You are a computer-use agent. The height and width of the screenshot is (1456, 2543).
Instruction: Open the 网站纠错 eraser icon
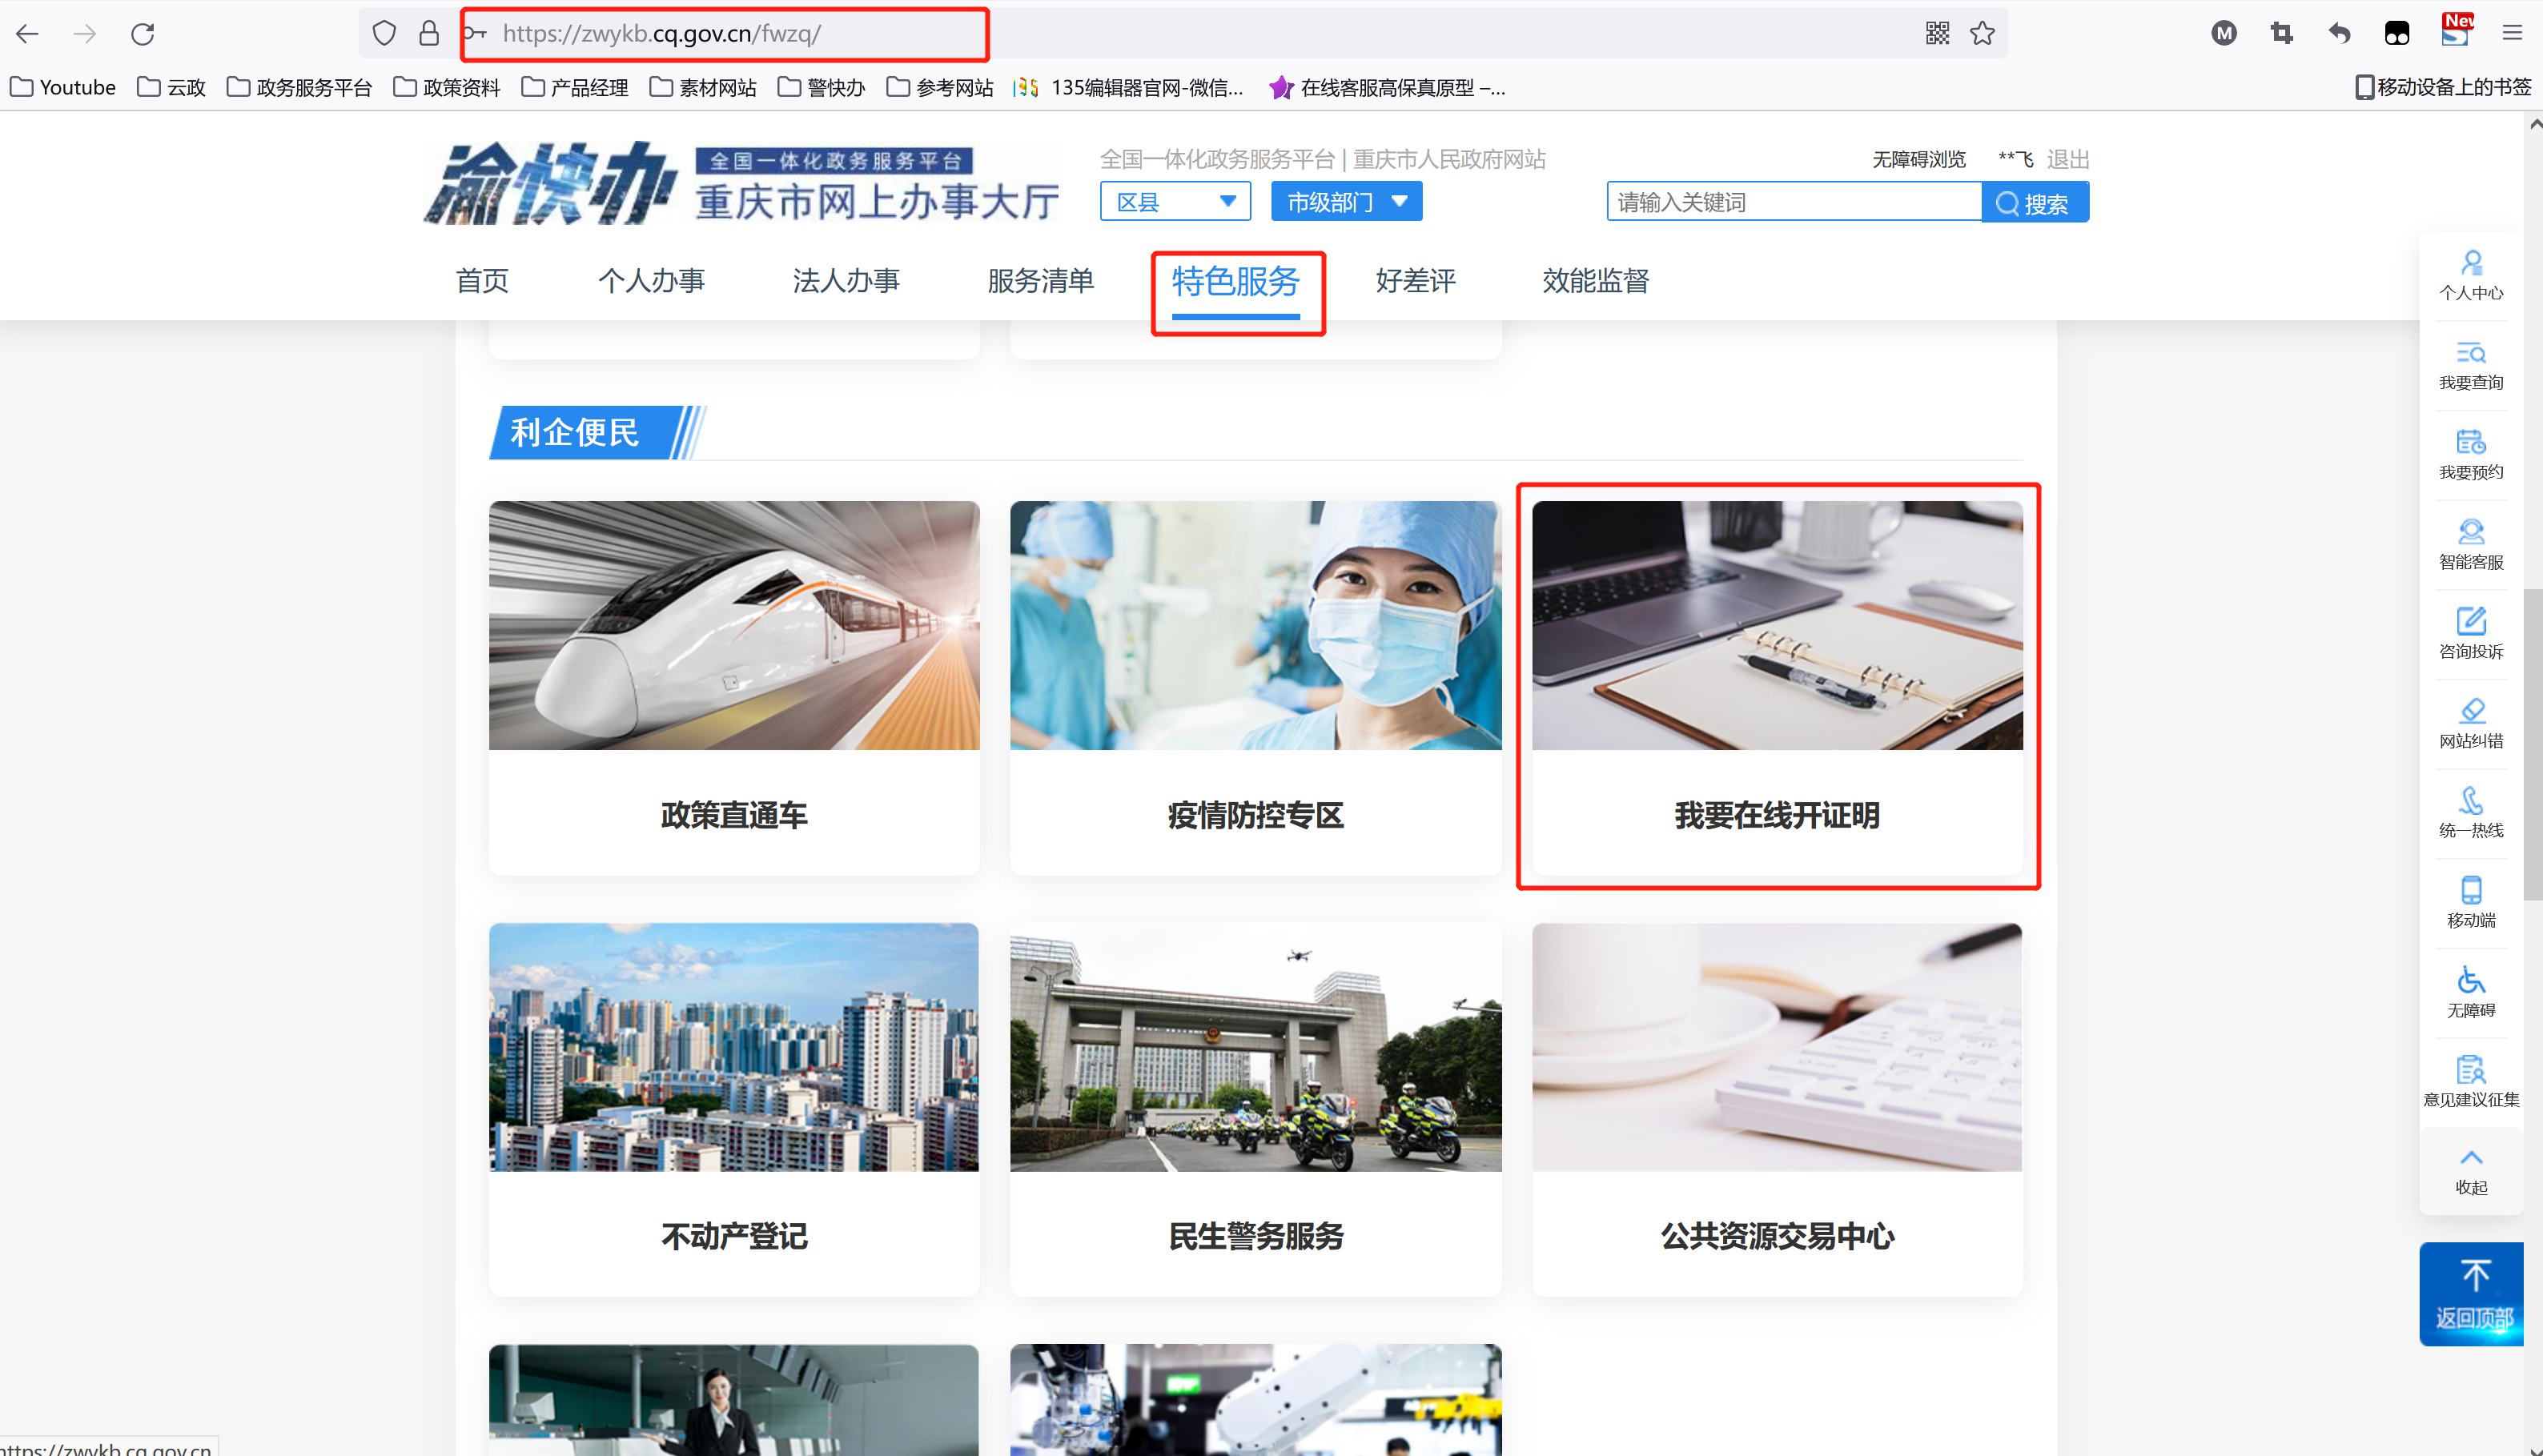click(2470, 711)
